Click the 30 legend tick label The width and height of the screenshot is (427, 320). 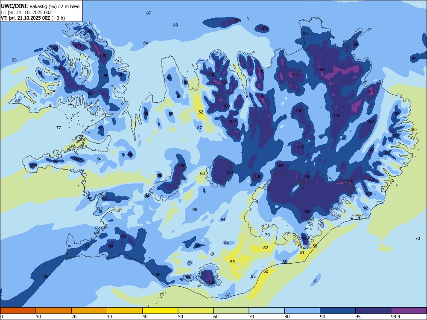tap(109, 317)
